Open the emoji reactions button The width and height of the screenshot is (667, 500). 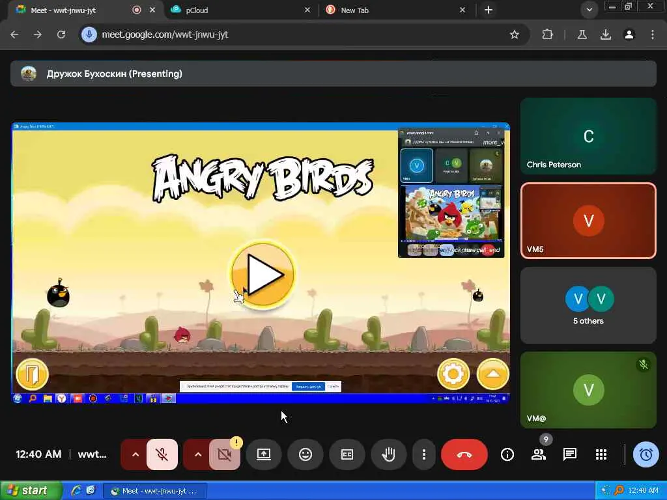tap(305, 454)
